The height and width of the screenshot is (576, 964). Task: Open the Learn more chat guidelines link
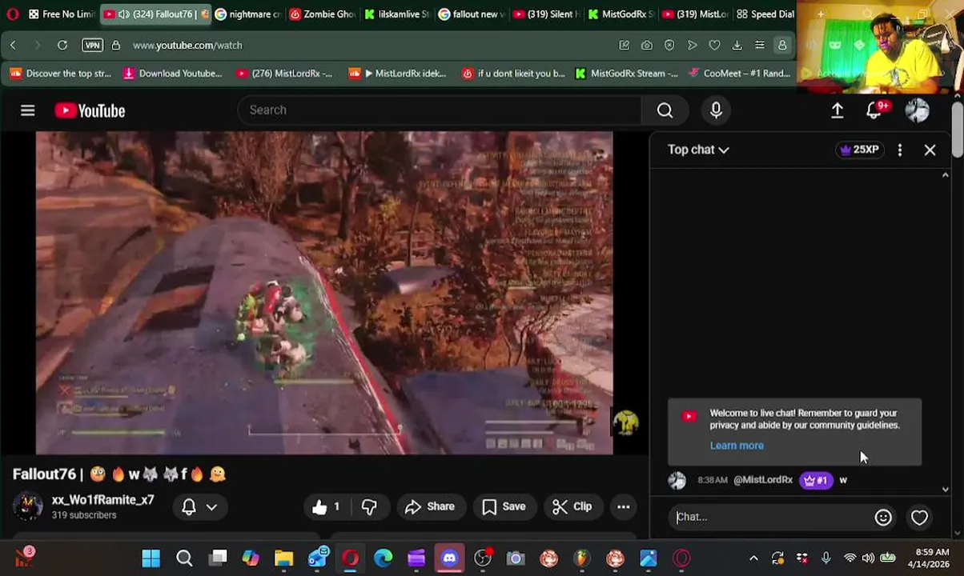coord(737,446)
